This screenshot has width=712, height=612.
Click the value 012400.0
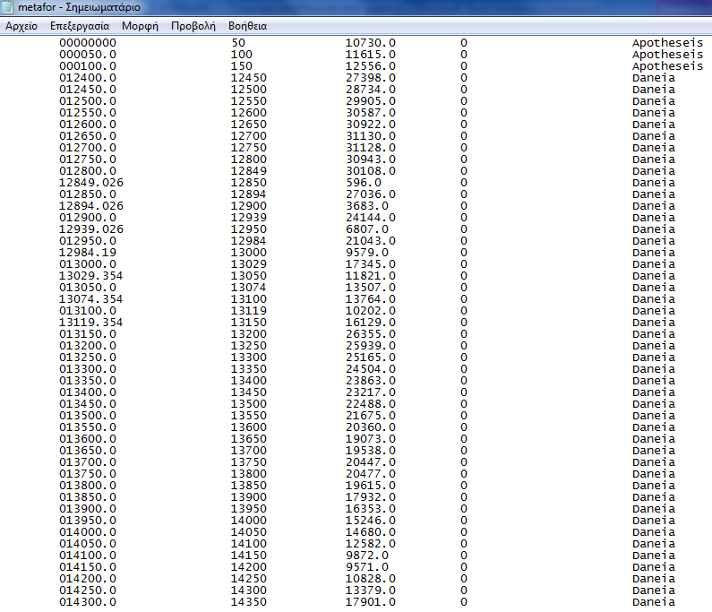click(x=88, y=78)
